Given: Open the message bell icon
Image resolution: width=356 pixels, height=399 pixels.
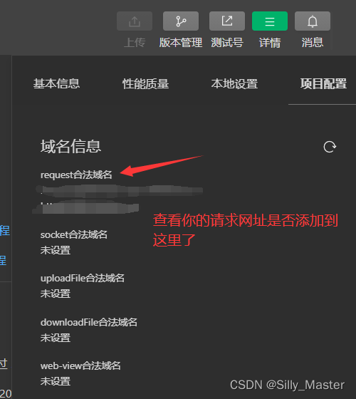Looking at the screenshot, I should click(x=313, y=21).
